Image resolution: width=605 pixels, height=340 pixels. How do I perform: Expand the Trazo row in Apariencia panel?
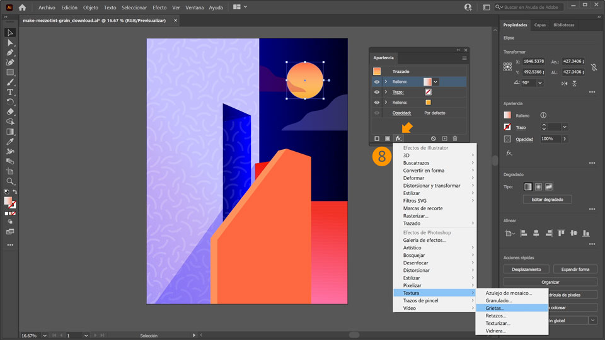(x=386, y=92)
